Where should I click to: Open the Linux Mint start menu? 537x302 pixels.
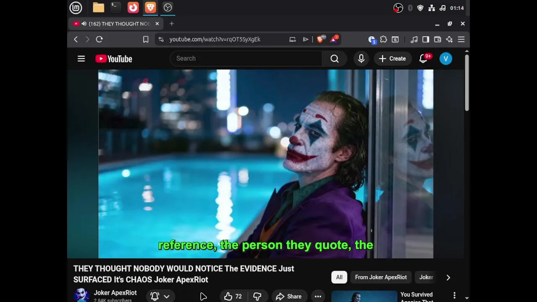tap(76, 8)
